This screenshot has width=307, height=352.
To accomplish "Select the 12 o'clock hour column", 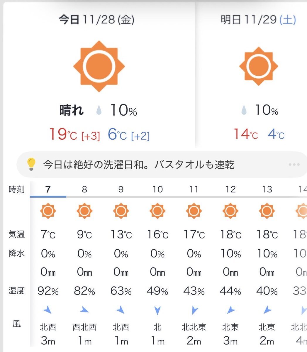I will point(230,189).
